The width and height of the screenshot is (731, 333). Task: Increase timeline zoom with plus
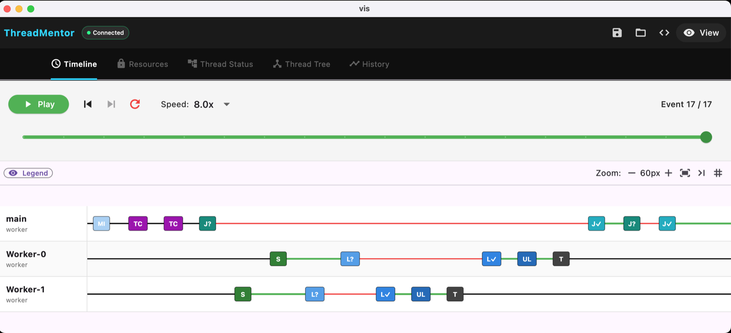pyautogui.click(x=668, y=173)
